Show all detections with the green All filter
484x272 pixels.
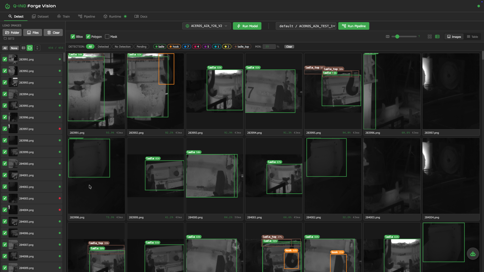coord(90,47)
